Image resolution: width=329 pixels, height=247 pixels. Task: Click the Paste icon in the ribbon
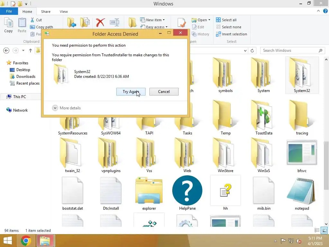point(22,25)
